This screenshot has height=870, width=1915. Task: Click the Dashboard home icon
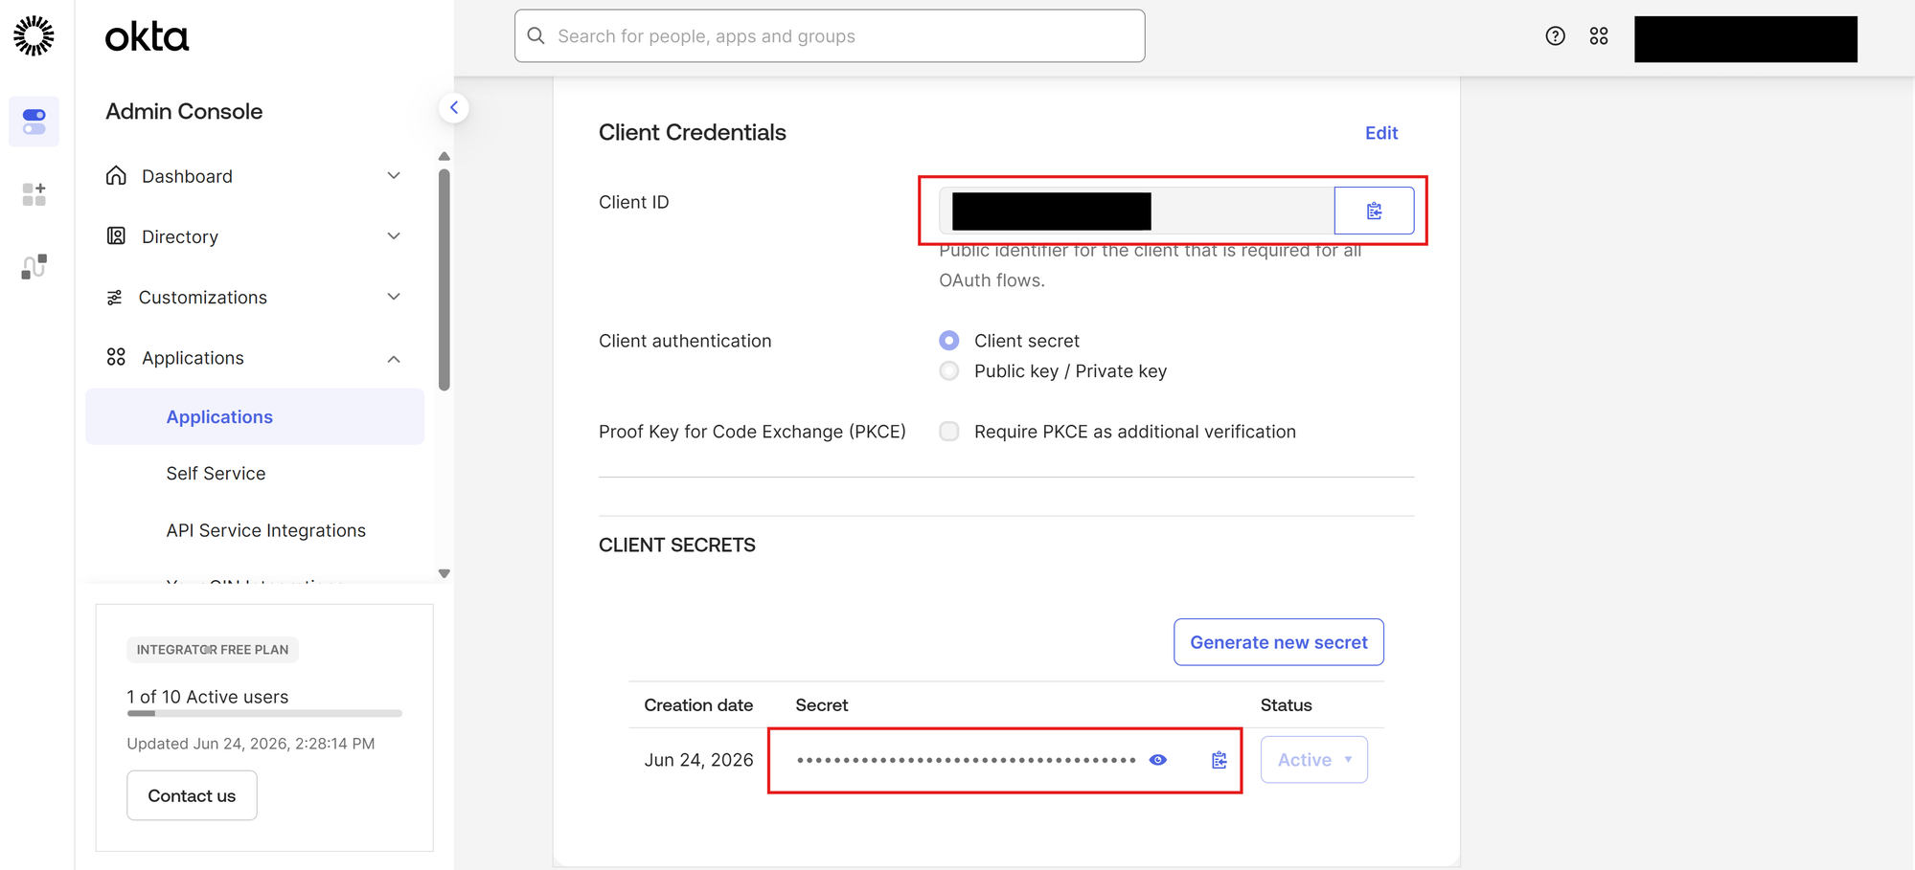(x=116, y=175)
